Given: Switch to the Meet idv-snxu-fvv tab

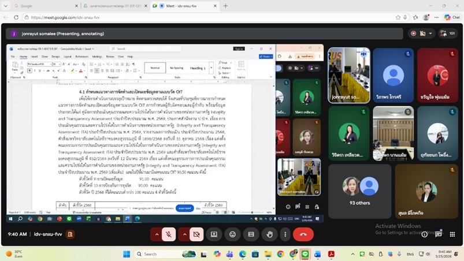Looking at the screenshot, I should click(185, 6).
